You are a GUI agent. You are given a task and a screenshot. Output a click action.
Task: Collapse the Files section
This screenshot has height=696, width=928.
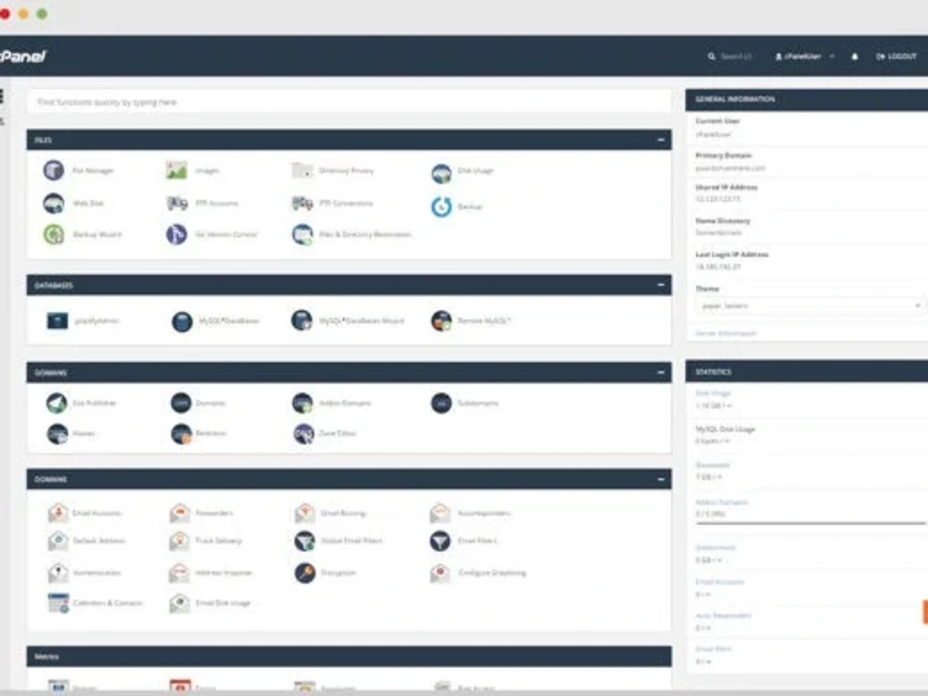tap(661, 139)
